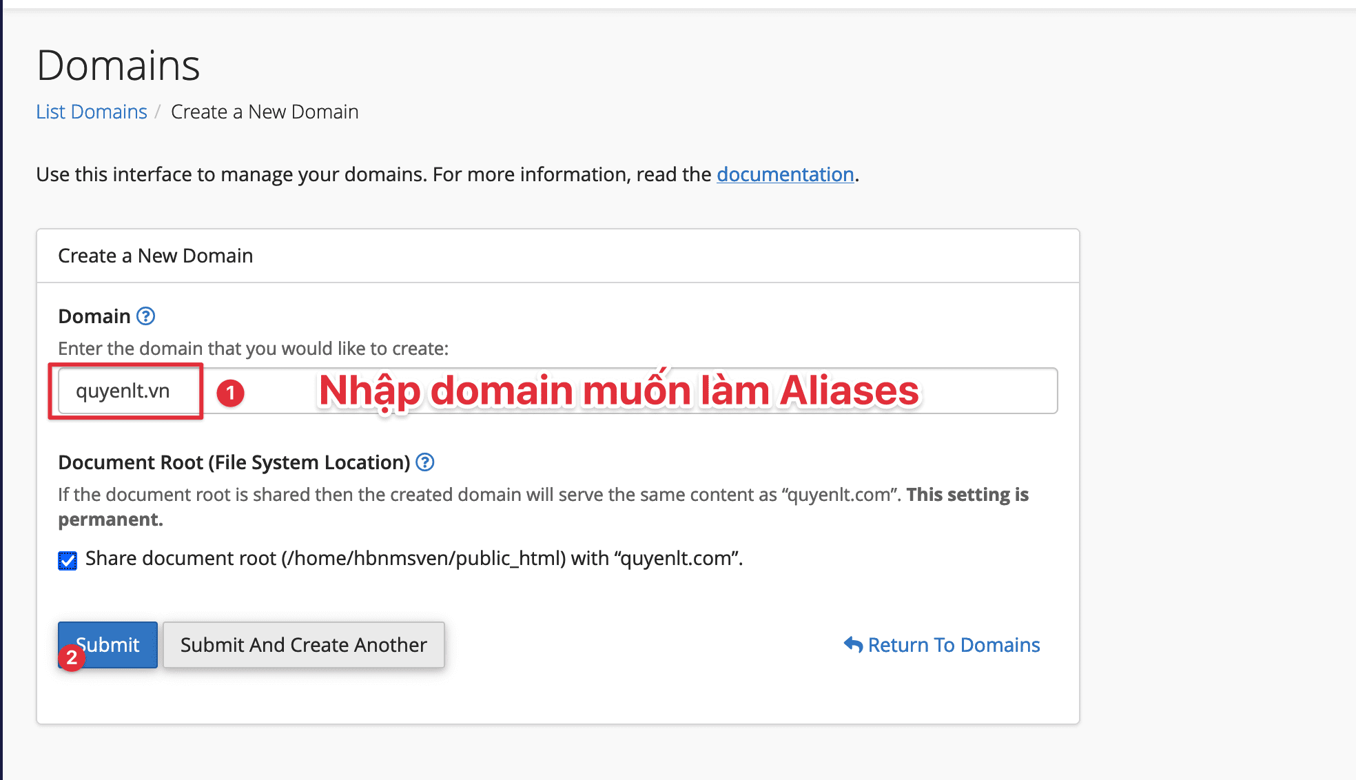Click the 'Document Root (File System Location)' label
This screenshot has height=780, width=1356.
click(234, 462)
